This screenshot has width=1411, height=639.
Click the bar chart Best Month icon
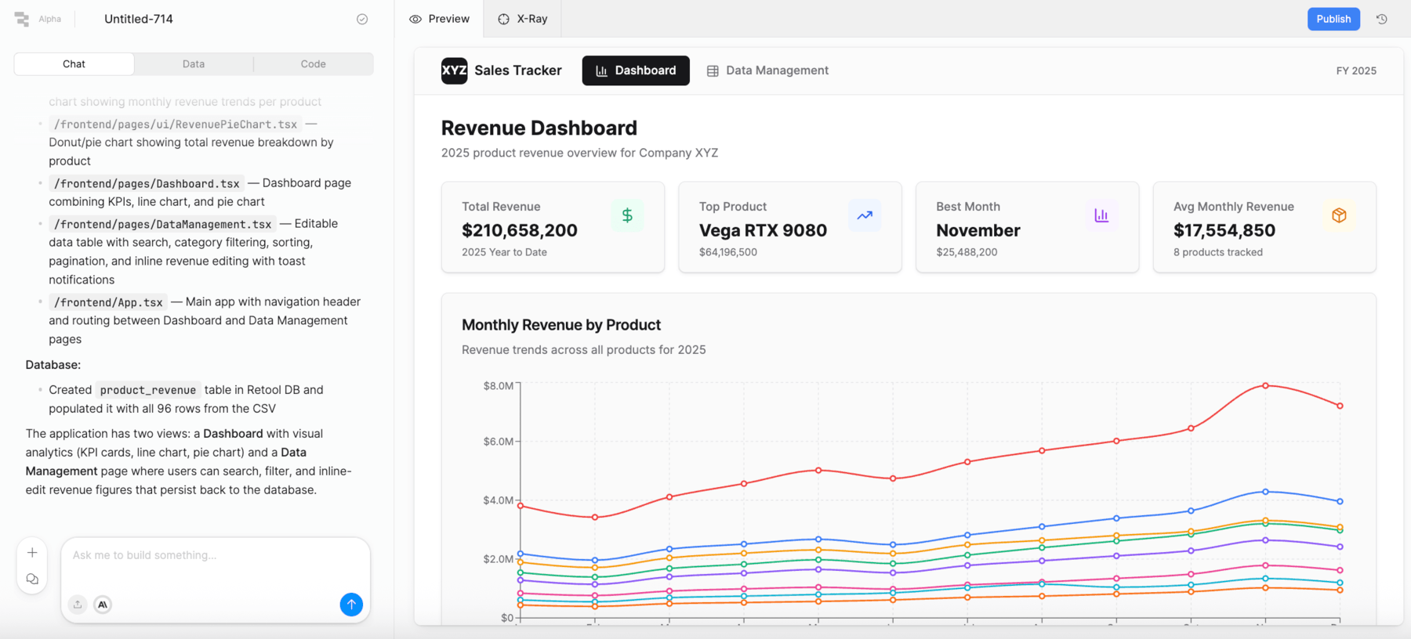1101,215
